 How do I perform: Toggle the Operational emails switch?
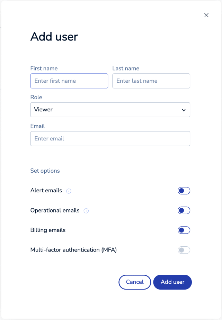click(x=184, y=210)
